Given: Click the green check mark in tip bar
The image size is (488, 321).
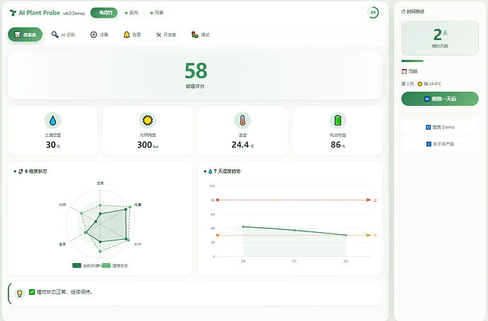Looking at the screenshot, I should tap(32, 292).
